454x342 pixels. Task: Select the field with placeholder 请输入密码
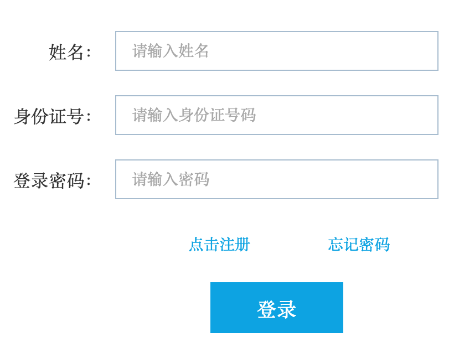pos(276,179)
